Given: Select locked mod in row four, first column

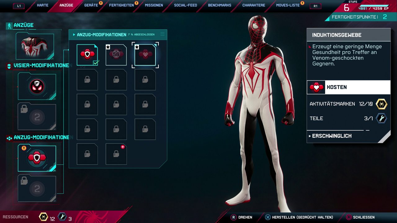Looking at the screenshot, I should [87, 129].
